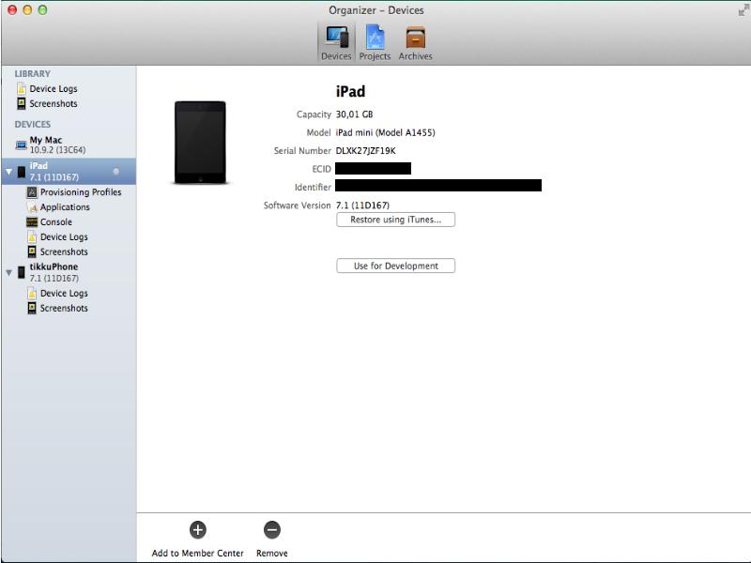
Task: Click the Console icon in sidebar
Action: (32, 222)
